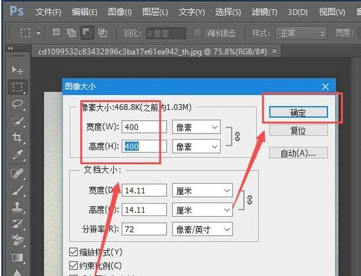Image resolution: width=361 pixels, height=276 pixels.
Task: Select the Lasso tool
Action: pos(18,104)
